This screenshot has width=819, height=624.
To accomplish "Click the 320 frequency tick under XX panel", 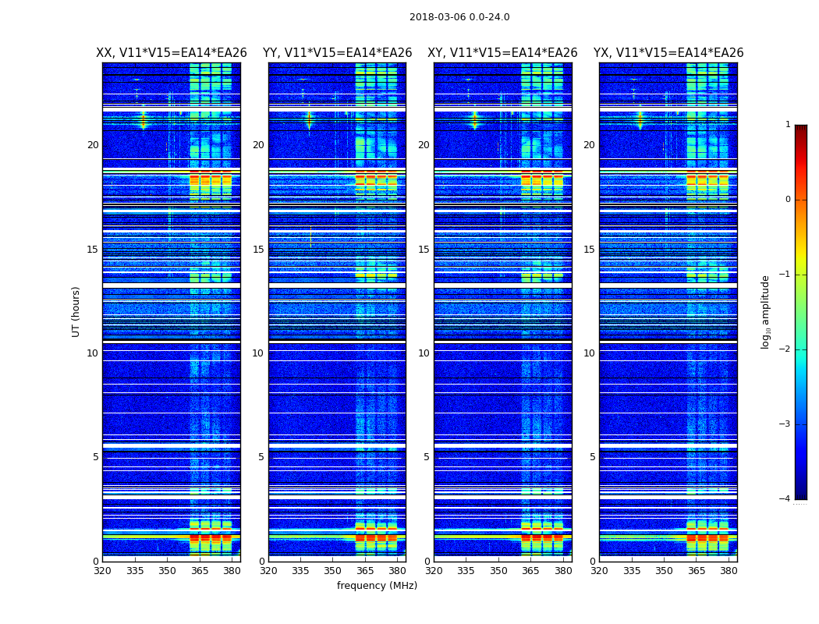I will pos(102,571).
